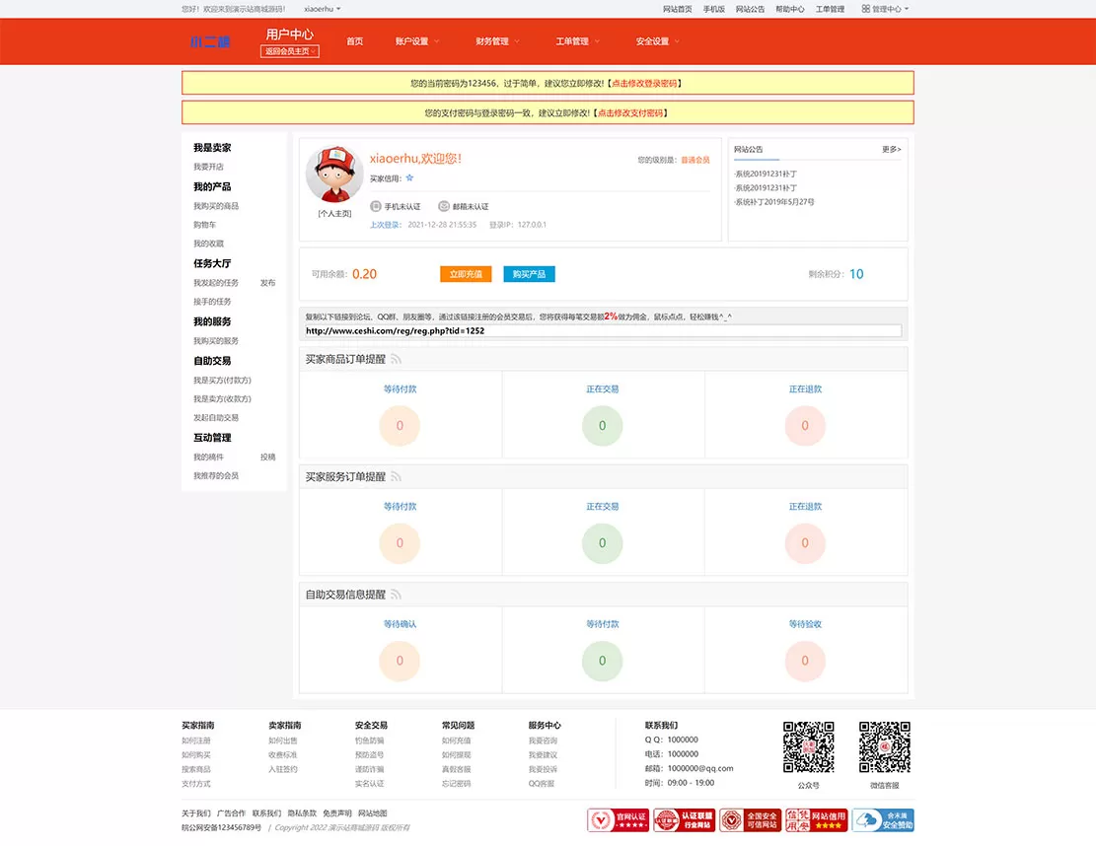
Task: Click the 网站信用 badge in footer
Action: pos(816,820)
